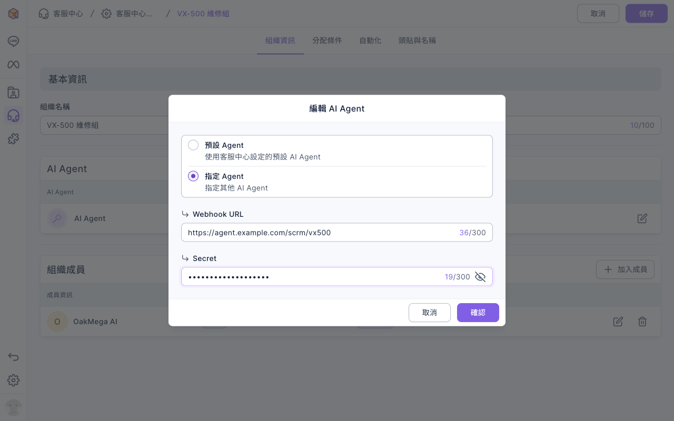The image size is (674, 421).
Task: Open the extensions puzzle sidebar icon
Action: tap(14, 139)
